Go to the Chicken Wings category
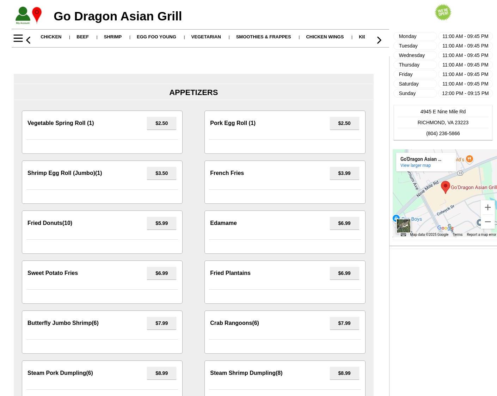 tap(325, 37)
